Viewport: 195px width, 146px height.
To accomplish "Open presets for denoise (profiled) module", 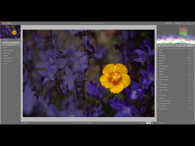I will [193, 109].
